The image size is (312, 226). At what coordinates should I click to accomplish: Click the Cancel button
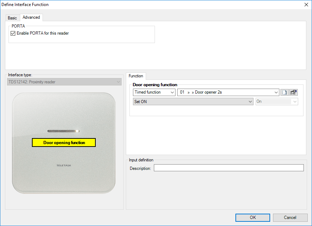click(290, 218)
